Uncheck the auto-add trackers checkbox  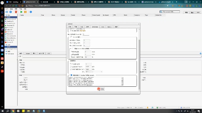tap(71, 75)
